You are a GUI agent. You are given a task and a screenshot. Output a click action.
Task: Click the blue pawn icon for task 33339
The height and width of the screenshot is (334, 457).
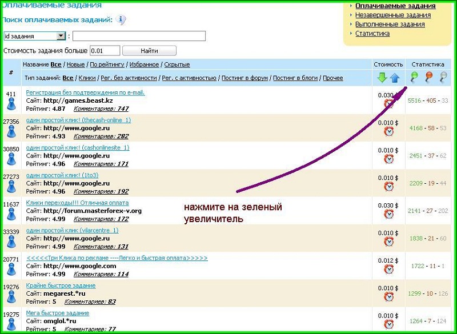(11, 242)
